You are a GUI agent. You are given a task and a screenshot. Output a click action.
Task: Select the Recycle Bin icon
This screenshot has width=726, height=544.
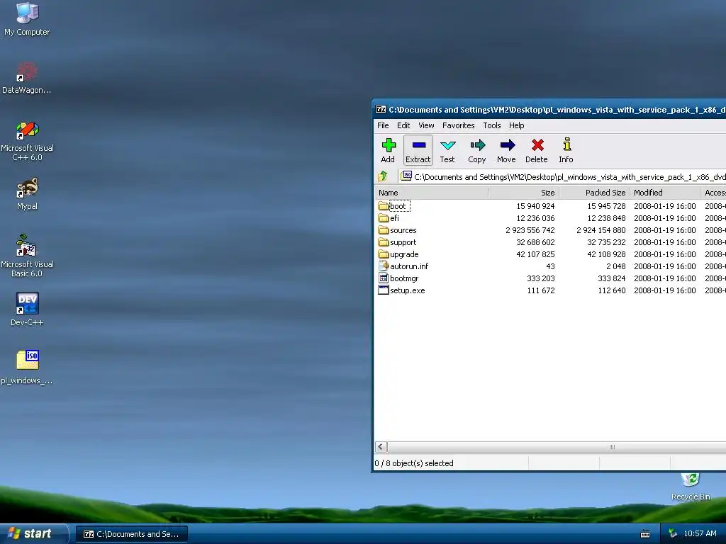[x=691, y=487]
